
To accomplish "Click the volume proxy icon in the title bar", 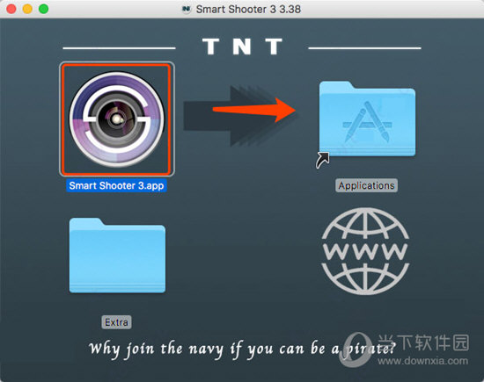I will coord(187,10).
